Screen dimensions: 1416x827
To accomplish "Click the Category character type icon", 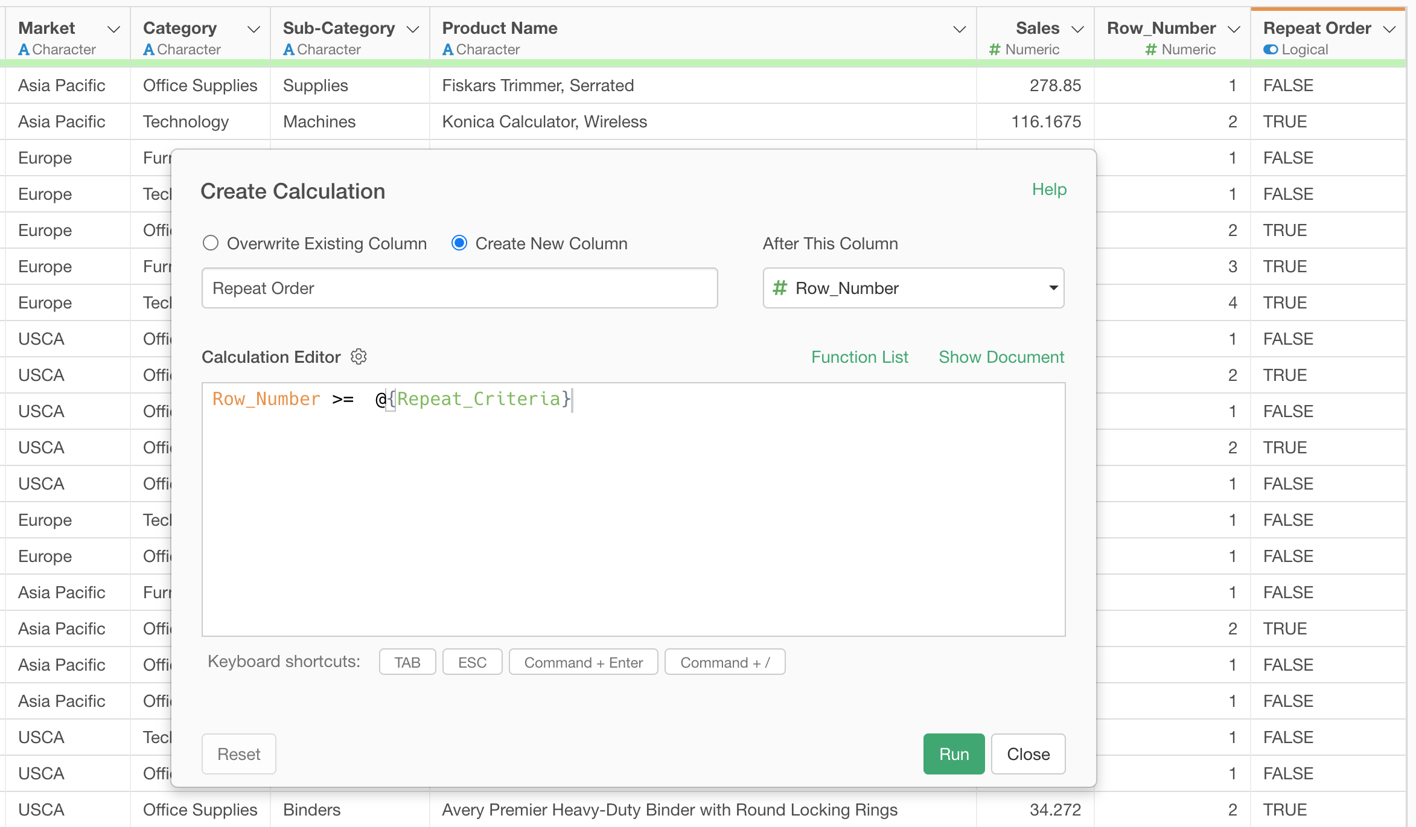I will (148, 49).
